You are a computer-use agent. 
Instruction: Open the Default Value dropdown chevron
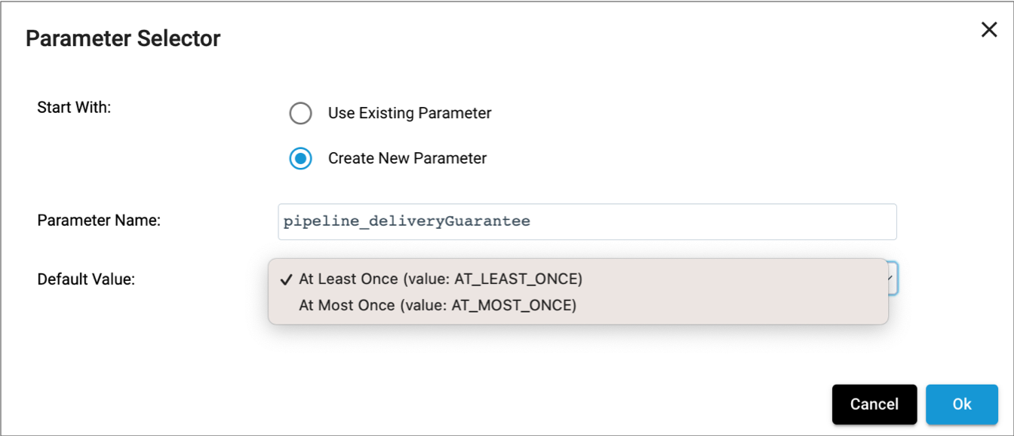point(890,279)
